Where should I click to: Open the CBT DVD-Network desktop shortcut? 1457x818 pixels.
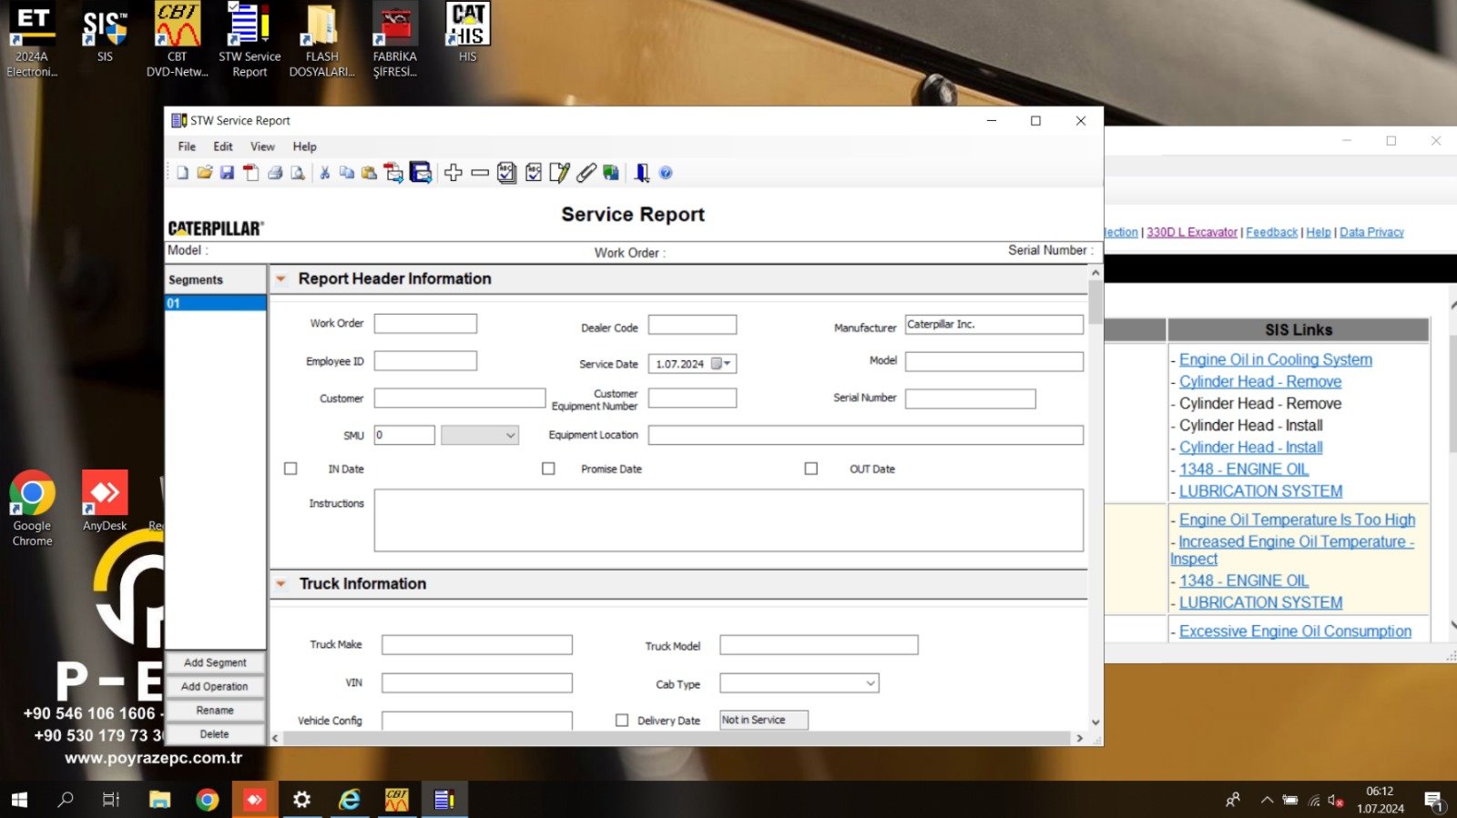[x=178, y=41]
